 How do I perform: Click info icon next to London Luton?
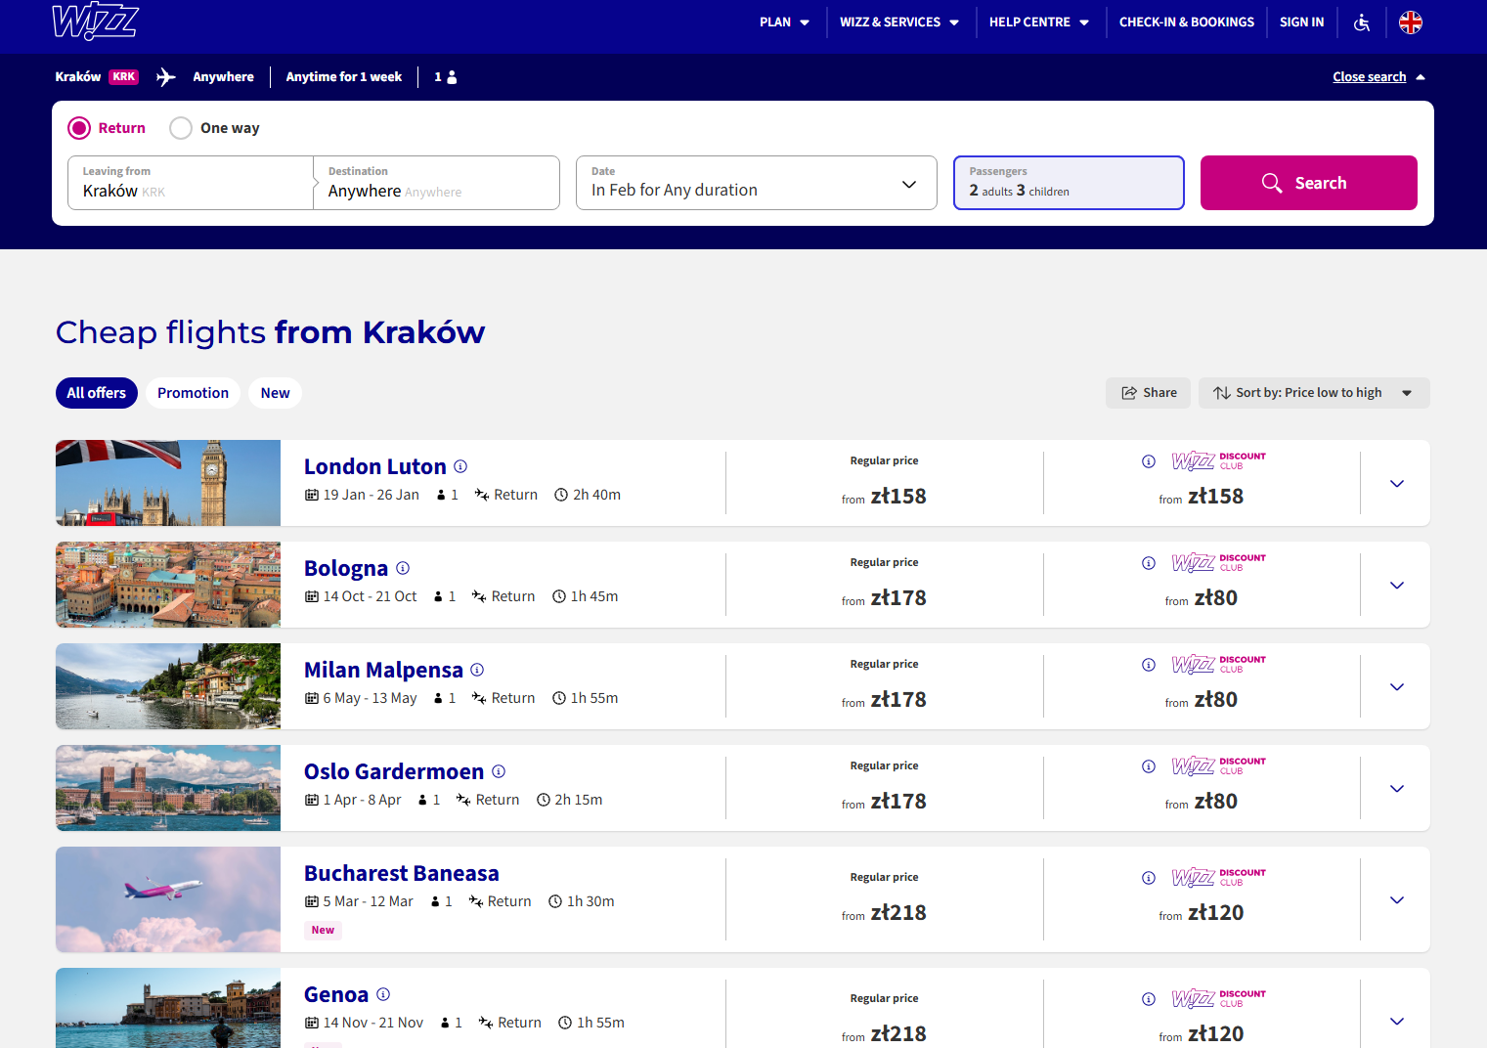point(460,466)
